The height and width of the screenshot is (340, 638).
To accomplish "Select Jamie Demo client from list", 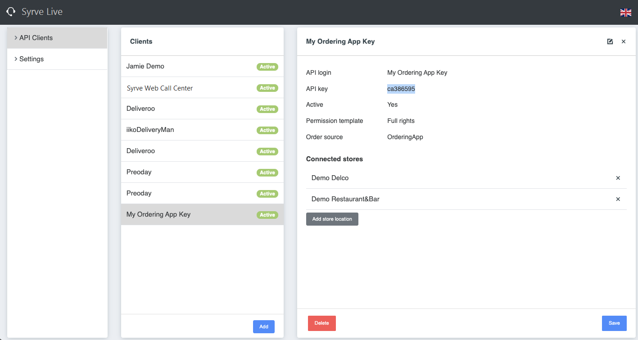I will point(145,66).
